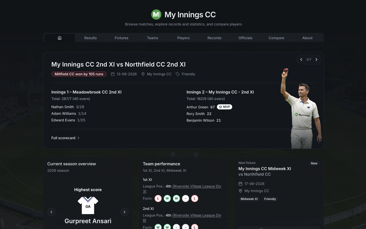Click the Millfield CC won by 105 runs badge
366x229 pixels.
[79, 74]
